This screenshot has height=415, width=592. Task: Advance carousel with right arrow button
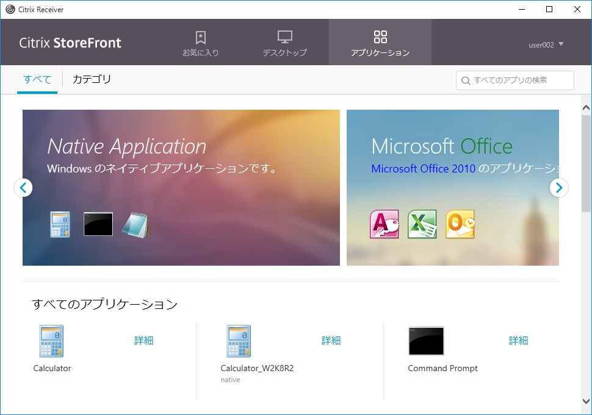558,188
